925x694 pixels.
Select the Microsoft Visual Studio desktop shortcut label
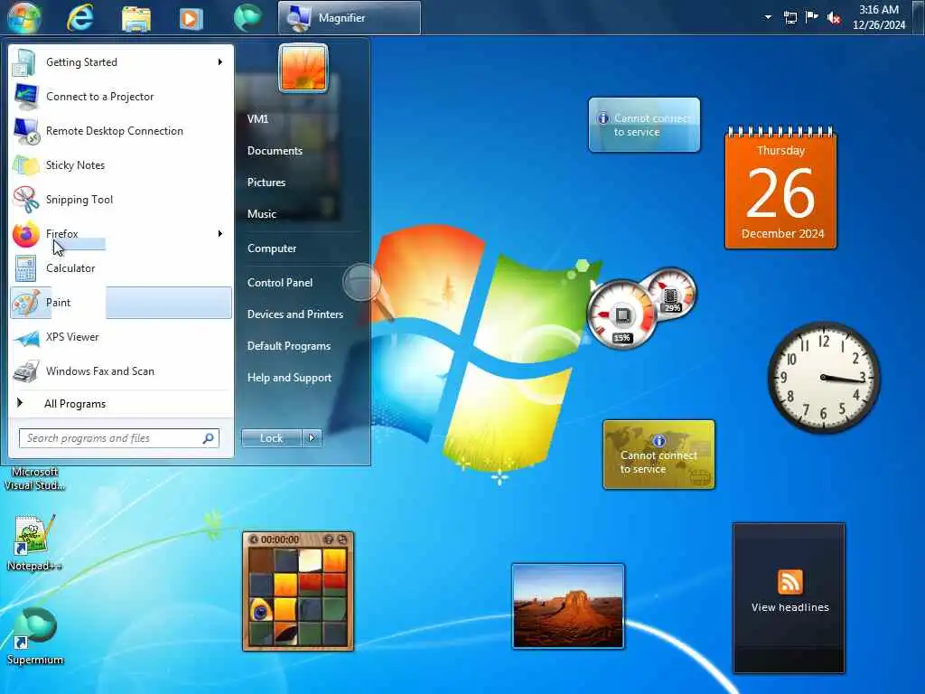click(x=35, y=479)
